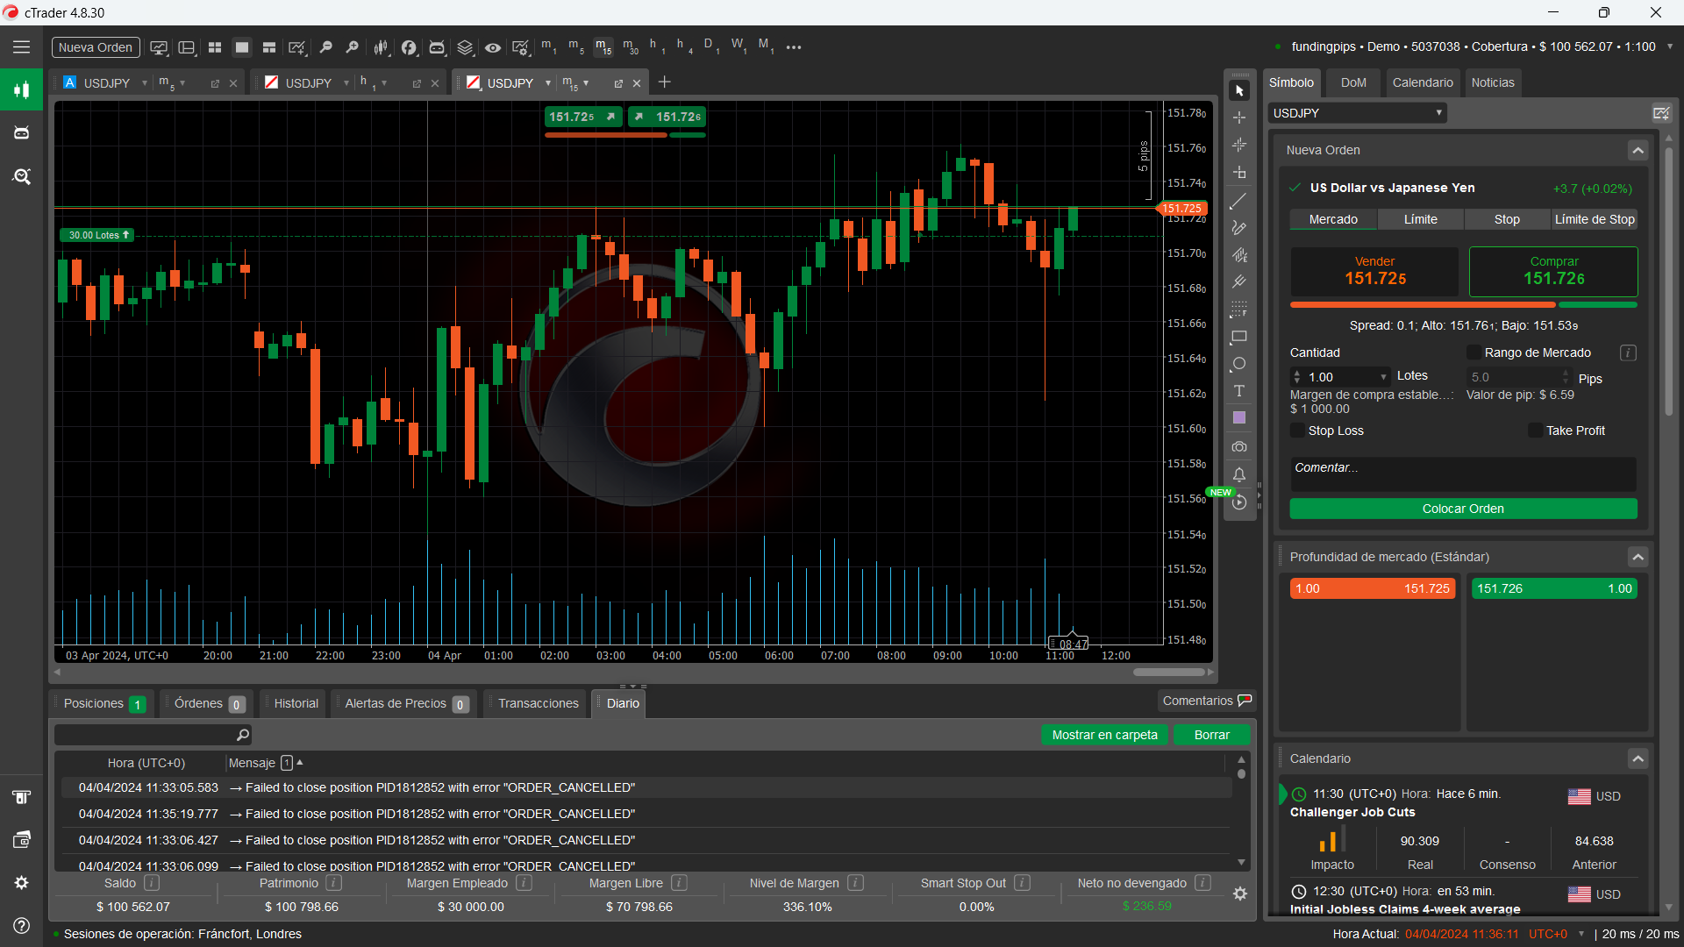Image resolution: width=1684 pixels, height=947 pixels.
Task: Click the right panel vertical scrollbar
Action: click(1668, 281)
